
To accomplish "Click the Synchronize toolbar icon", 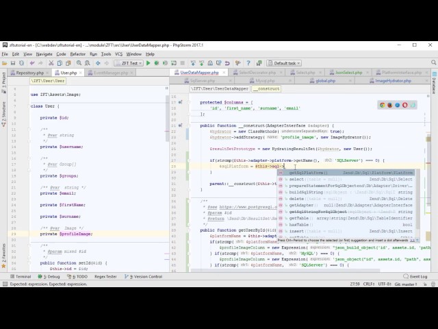I will point(21,63).
